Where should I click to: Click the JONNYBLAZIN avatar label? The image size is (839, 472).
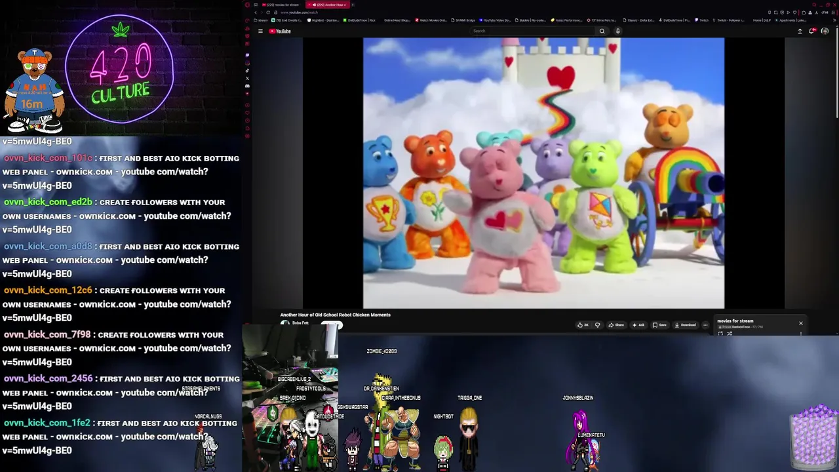click(x=577, y=398)
